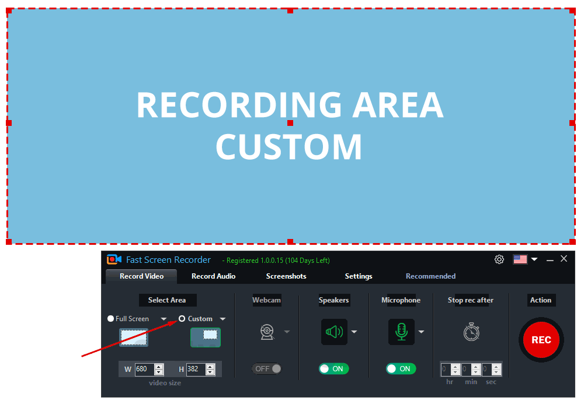Image resolution: width=584 pixels, height=408 pixels.
Task: Click the microphone icon
Action: [x=400, y=331]
